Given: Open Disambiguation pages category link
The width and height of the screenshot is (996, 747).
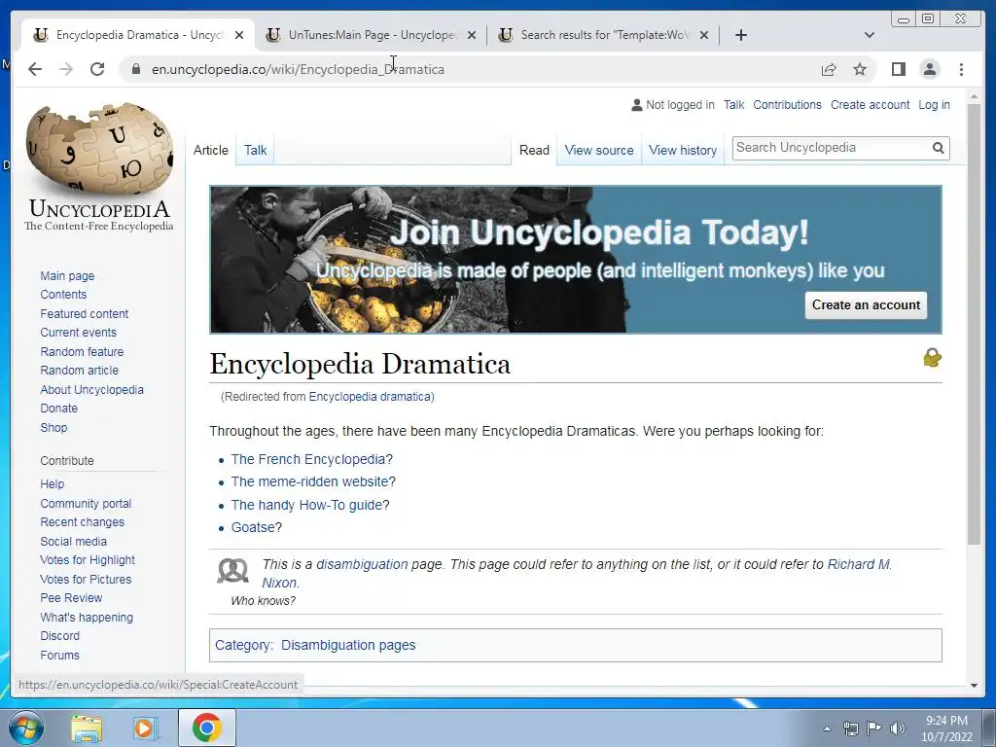Looking at the screenshot, I should point(348,646).
